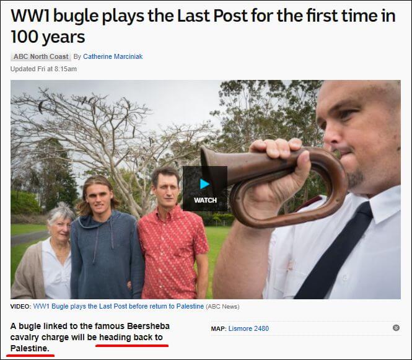
Task: Click the blue play triangle on the video
Action: click(205, 184)
